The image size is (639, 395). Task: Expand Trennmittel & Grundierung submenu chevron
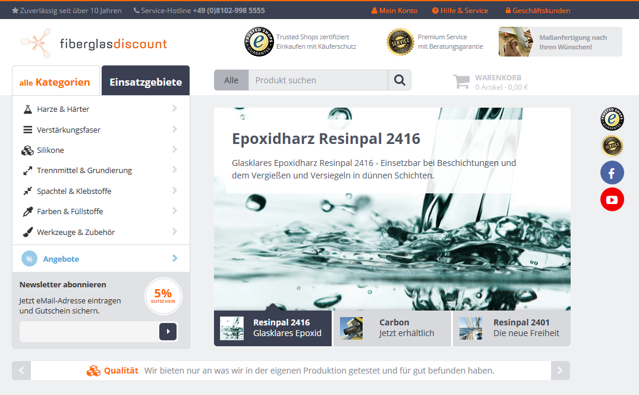click(x=174, y=170)
